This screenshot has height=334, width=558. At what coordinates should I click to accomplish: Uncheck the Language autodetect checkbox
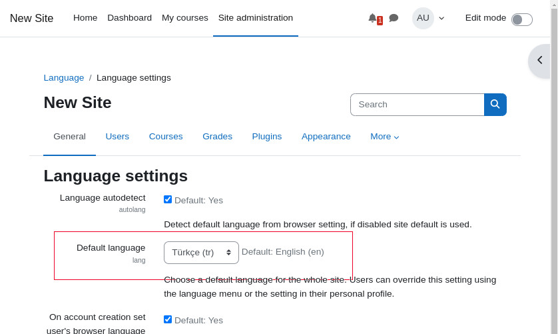pyautogui.click(x=168, y=199)
